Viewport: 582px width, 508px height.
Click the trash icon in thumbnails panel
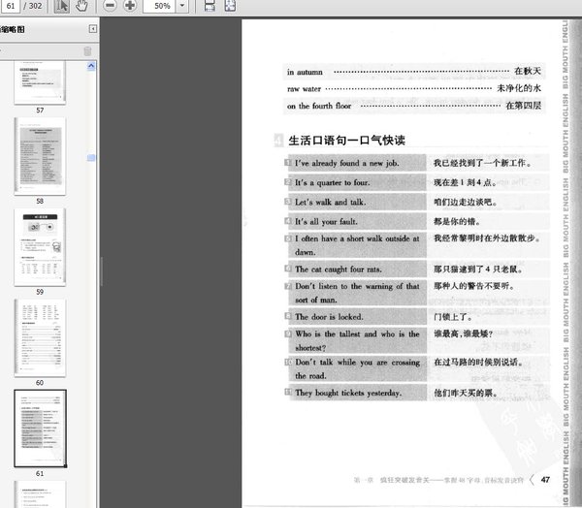(87, 50)
